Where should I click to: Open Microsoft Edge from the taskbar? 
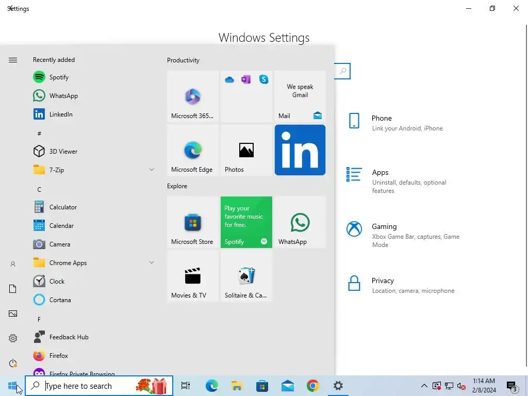212,386
